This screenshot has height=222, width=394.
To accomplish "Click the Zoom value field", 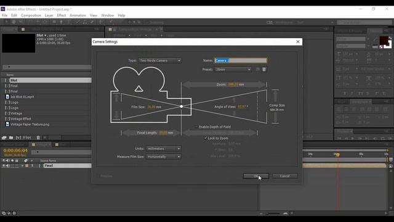I will (x=233, y=84).
